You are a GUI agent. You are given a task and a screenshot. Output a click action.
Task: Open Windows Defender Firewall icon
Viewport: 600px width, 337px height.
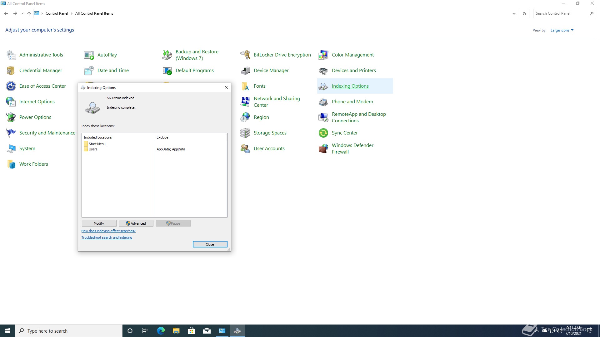[323, 149]
